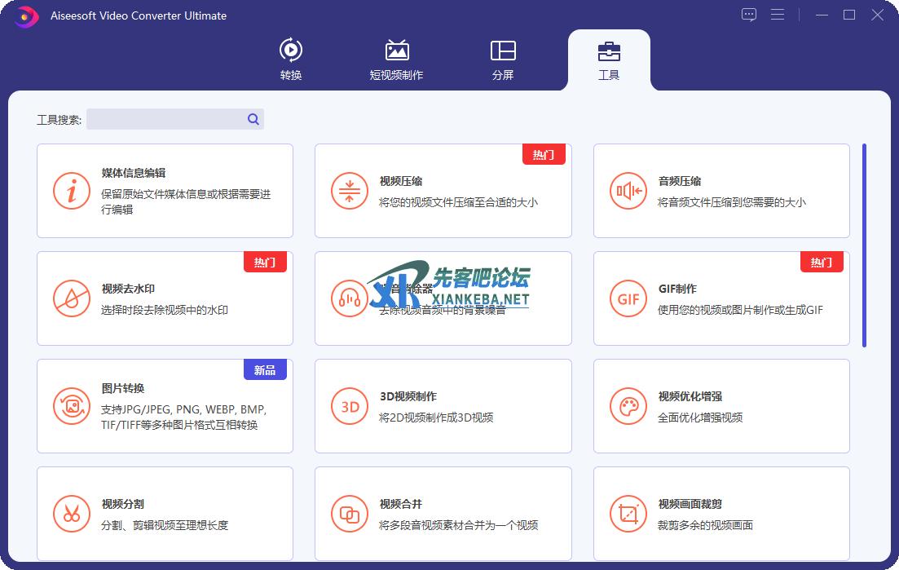Open the 视频画面裁剪 crop icon
The height and width of the screenshot is (570, 899).
pos(628,515)
